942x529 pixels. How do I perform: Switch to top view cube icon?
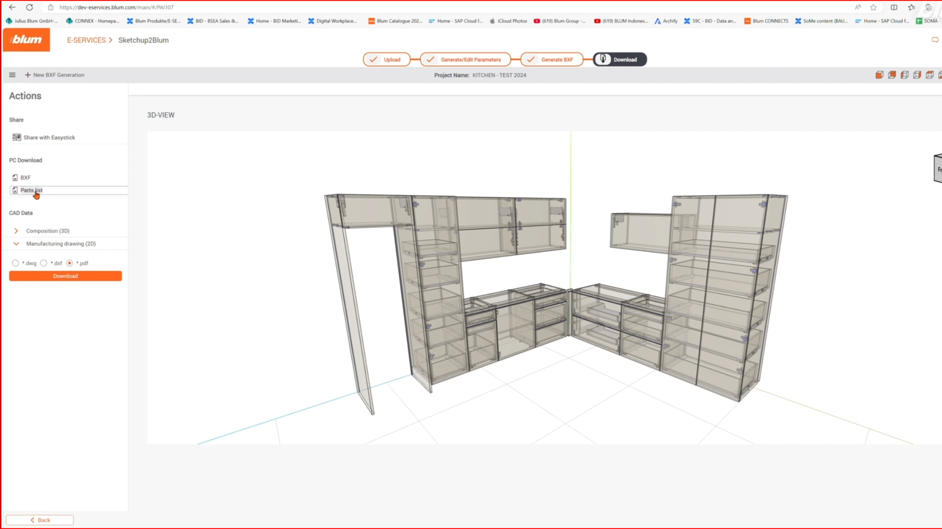click(x=930, y=75)
